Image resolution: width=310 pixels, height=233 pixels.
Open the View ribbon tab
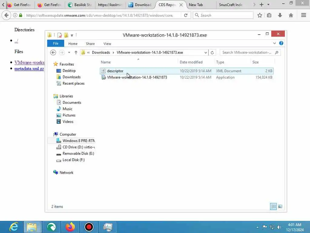pyautogui.click(x=107, y=44)
